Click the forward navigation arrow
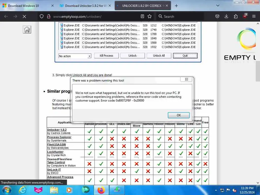Image resolution: width=260 pixels, height=195 pixels. tap(15, 17)
